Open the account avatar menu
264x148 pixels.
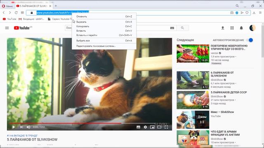(252, 28)
